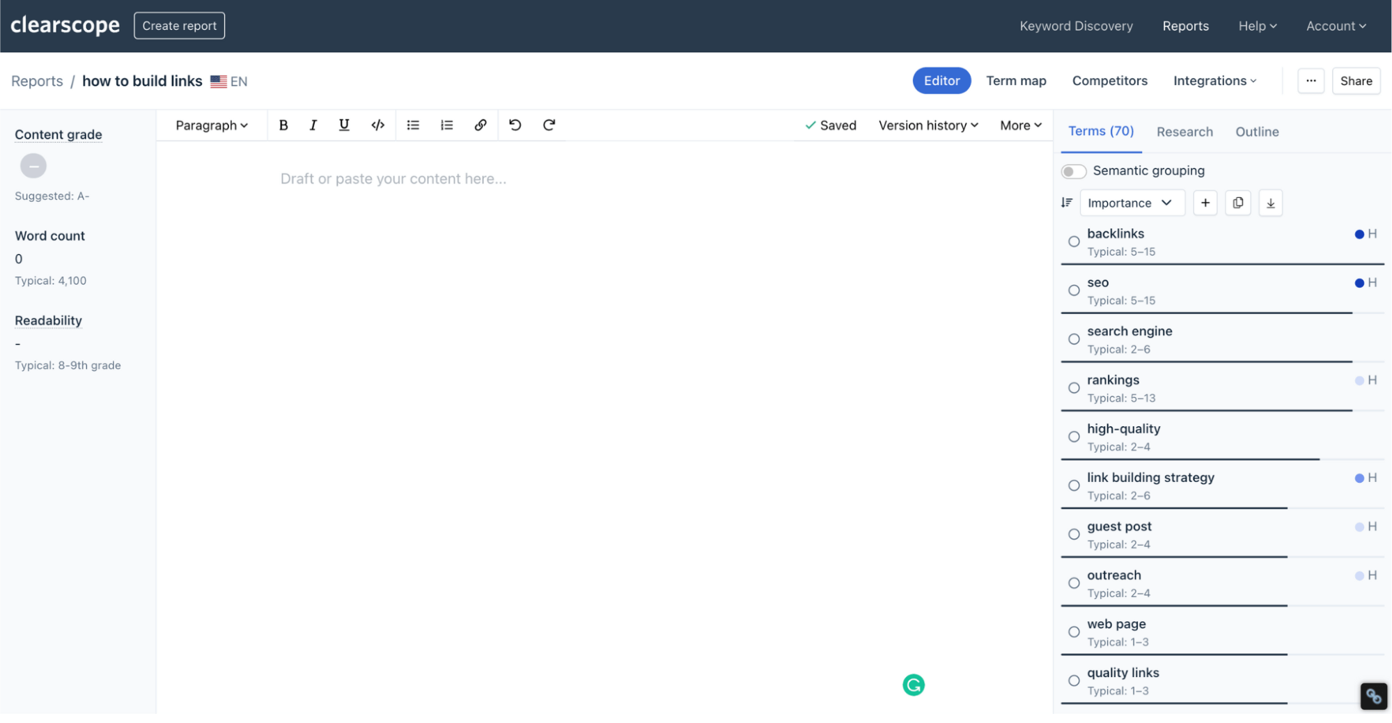Expand the Version history dropdown

tap(928, 125)
